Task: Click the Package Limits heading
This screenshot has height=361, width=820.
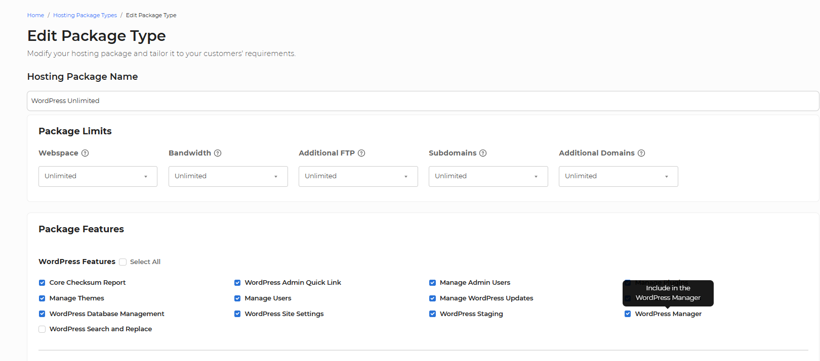Action: [x=75, y=131]
